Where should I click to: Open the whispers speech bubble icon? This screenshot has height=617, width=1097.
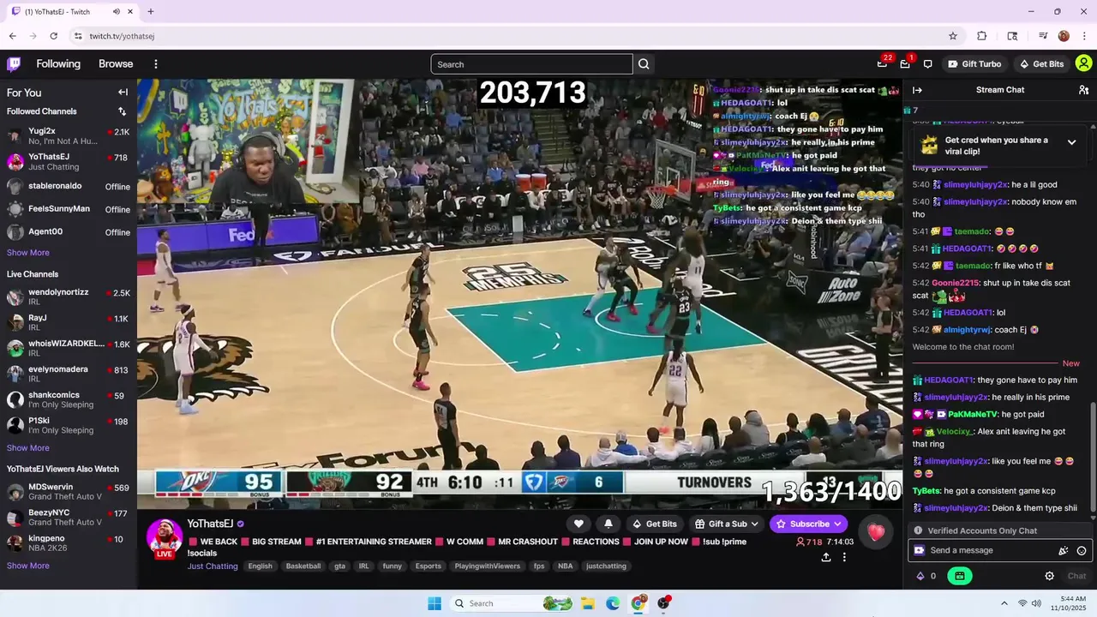pyautogui.click(x=927, y=64)
